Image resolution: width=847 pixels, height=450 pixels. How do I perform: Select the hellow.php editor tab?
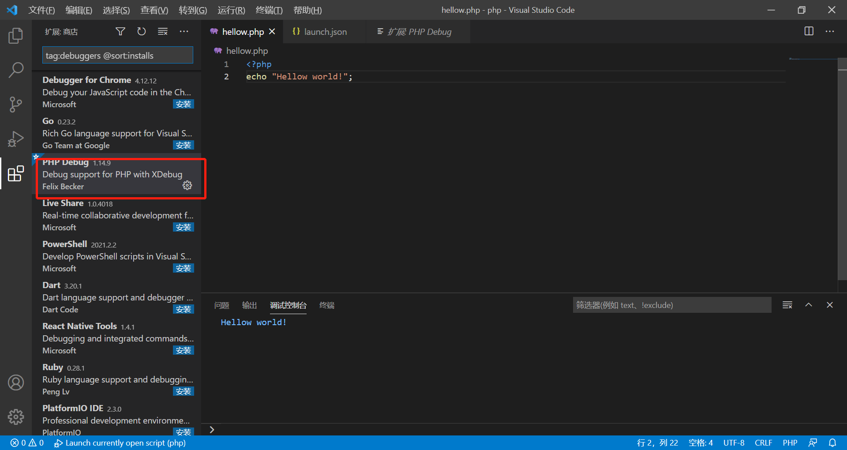click(x=242, y=32)
